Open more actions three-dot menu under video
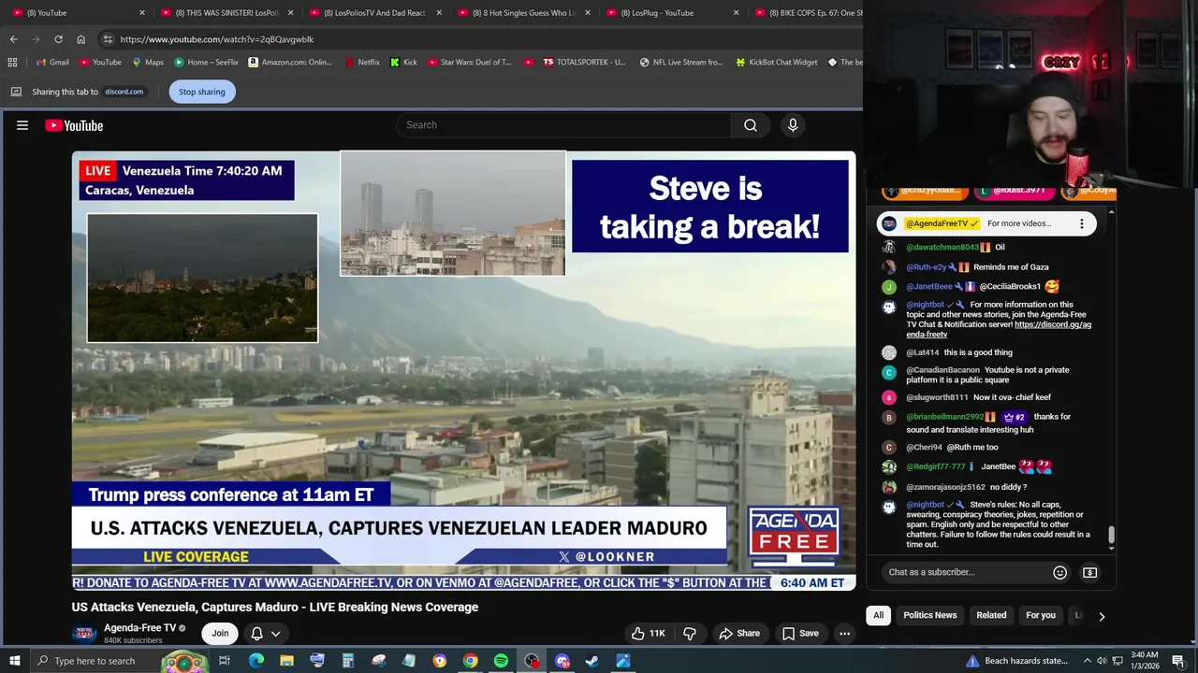This screenshot has height=673, width=1198. [x=844, y=634]
